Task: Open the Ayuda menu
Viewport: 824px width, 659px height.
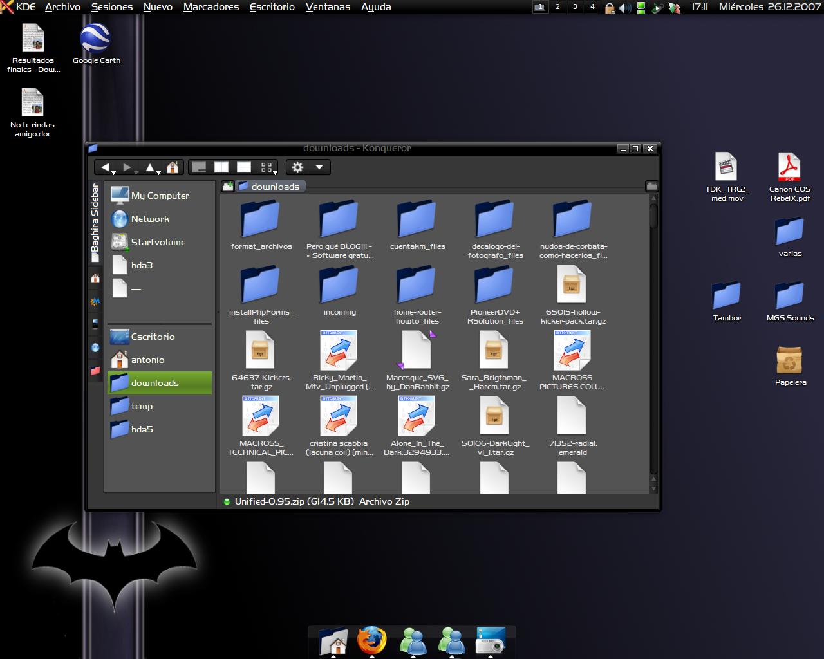Action: [376, 7]
